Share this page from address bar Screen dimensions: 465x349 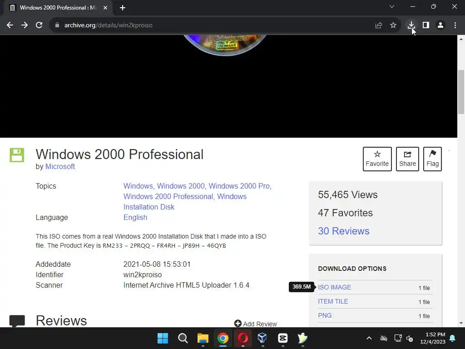(378, 25)
